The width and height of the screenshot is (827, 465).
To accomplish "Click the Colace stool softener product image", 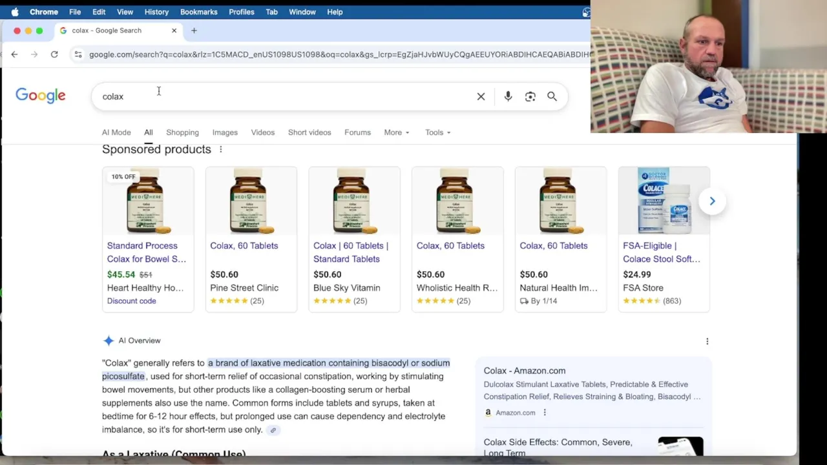I will coord(664,201).
